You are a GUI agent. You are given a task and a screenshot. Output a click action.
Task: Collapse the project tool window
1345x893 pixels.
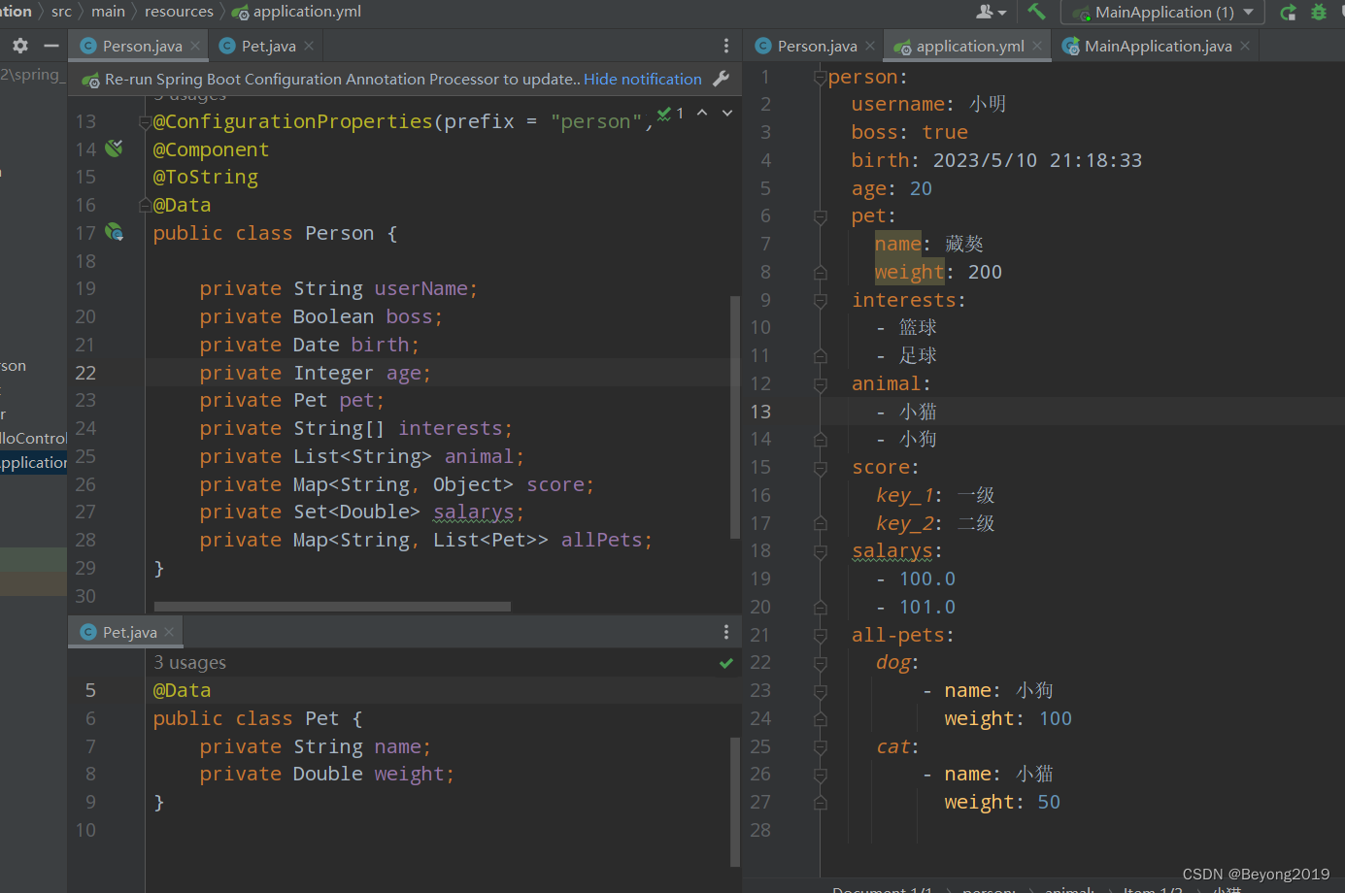pos(51,46)
